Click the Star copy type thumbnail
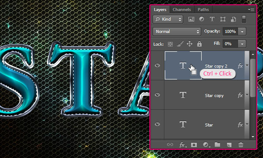Screen dimensions: 263x158 tap(183, 95)
